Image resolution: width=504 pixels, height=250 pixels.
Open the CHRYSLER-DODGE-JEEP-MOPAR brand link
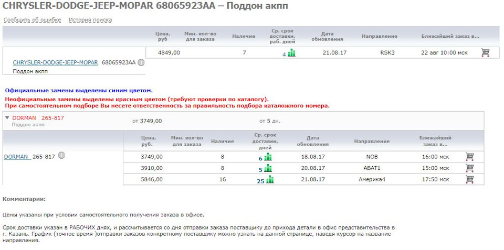coord(55,62)
